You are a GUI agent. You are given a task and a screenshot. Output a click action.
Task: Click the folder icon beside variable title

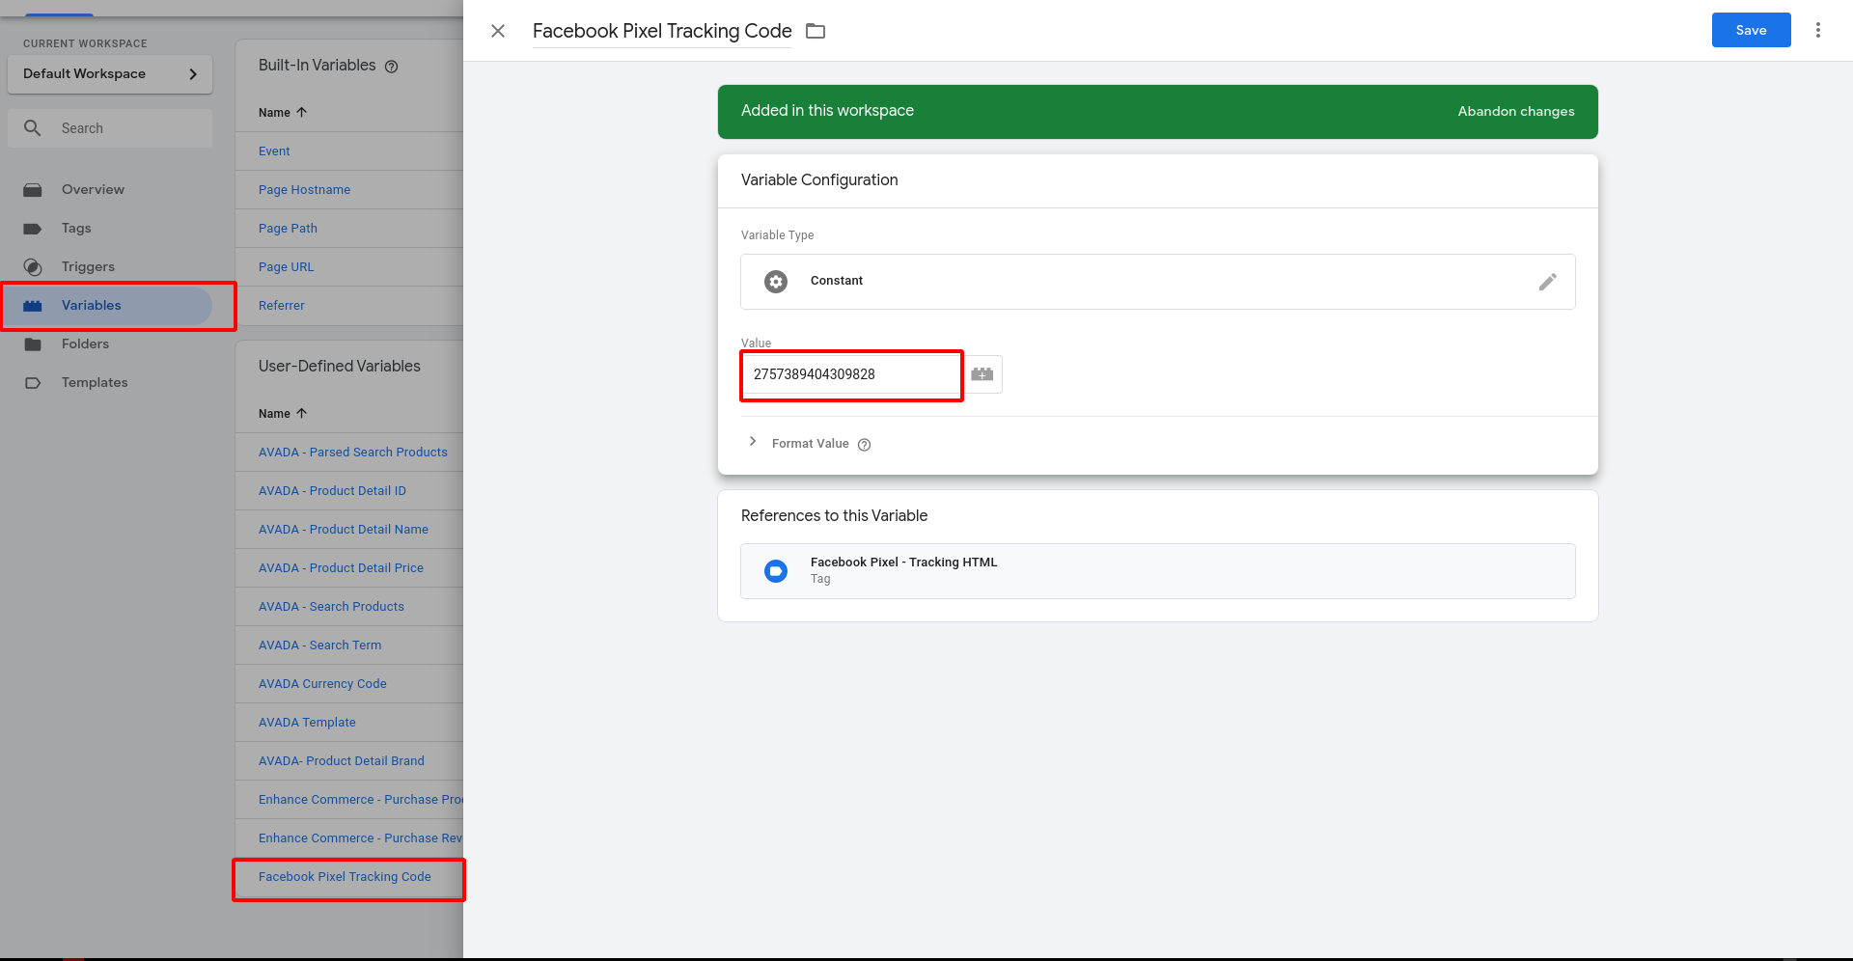(816, 31)
